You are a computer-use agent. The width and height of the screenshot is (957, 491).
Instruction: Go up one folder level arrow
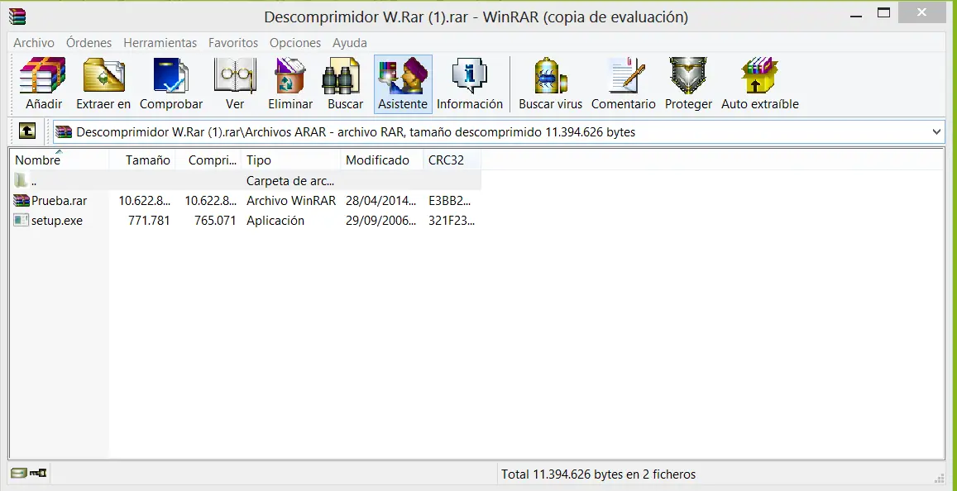[26, 131]
